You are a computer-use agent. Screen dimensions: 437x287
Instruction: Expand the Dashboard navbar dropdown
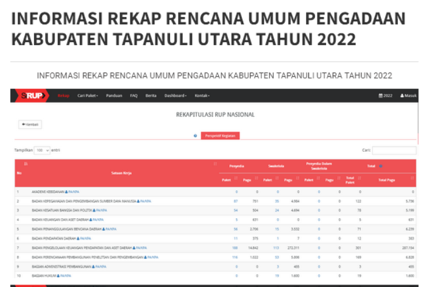176,96
